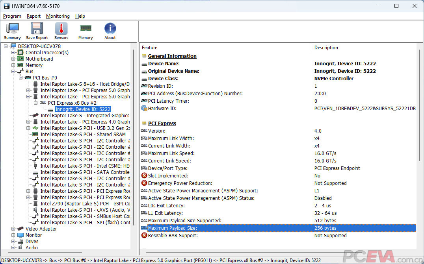Select Innogrit Device ID 5222 tree item
The width and height of the screenshot is (424, 264).
[x=83, y=109]
